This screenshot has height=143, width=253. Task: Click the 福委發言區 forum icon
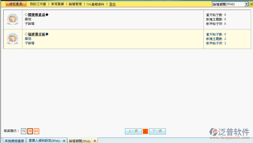click(x=12, y=39)
